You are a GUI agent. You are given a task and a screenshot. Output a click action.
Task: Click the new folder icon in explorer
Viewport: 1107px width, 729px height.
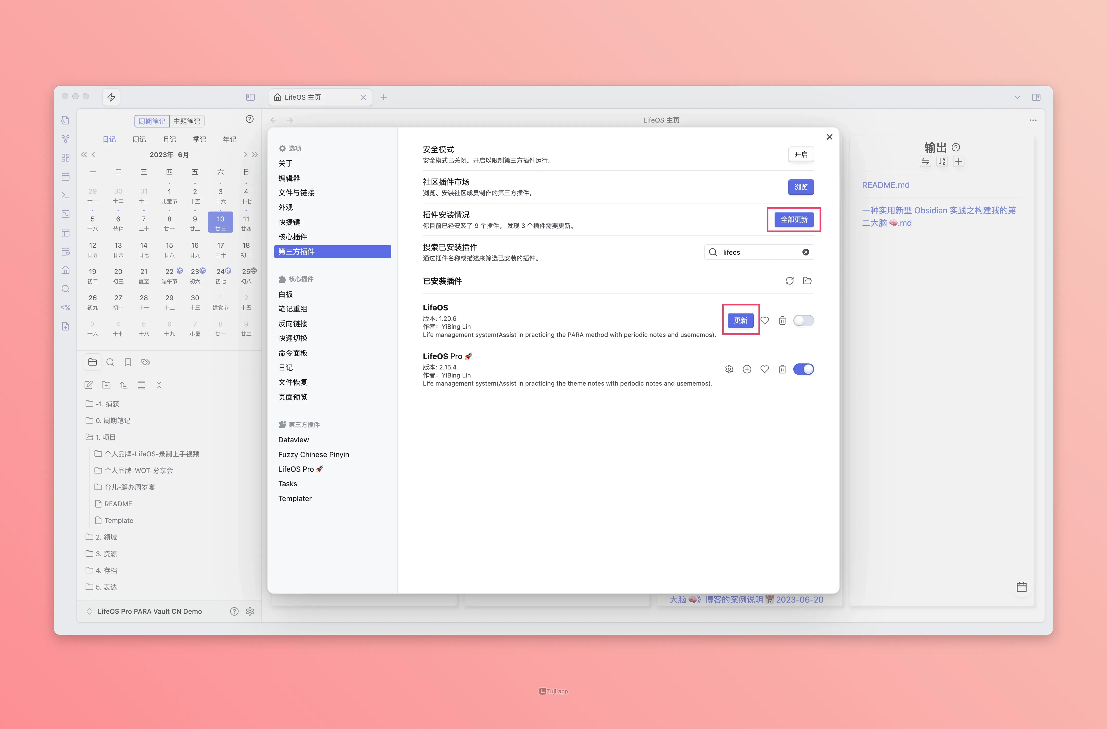tap(106, 385)
